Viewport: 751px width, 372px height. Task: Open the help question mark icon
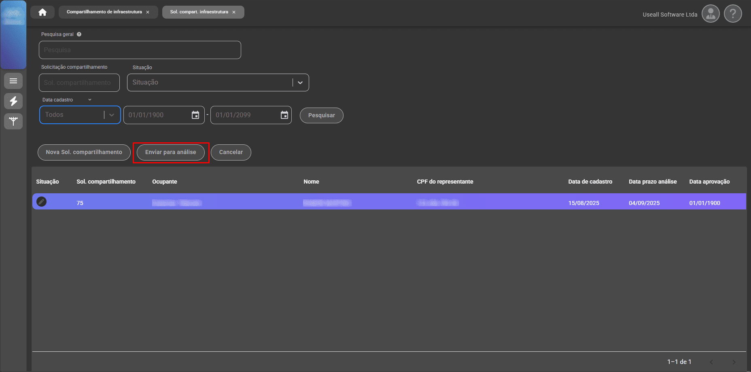[x=732, y=14]
